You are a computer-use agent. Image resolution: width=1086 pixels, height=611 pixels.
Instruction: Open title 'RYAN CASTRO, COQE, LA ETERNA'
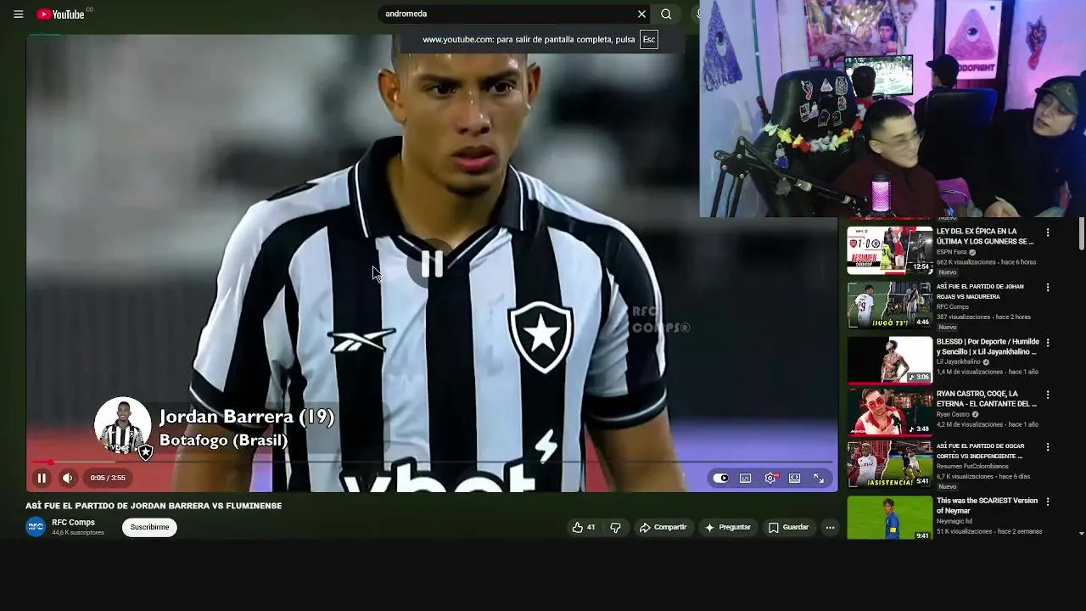[x=987, y=399]
